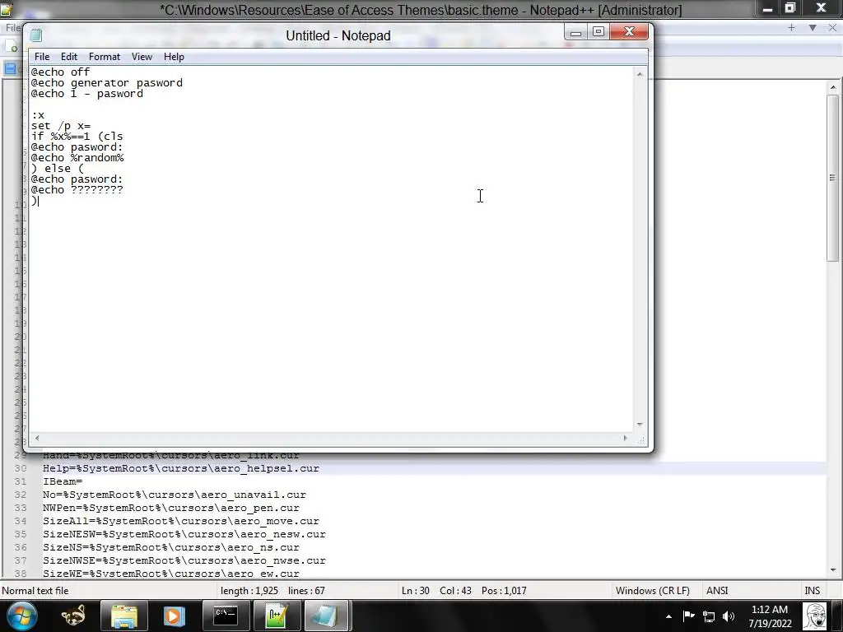843x632 pixels.
Task: Click the Notepad vertical scroll up arrow
Action: pos(640,73)
